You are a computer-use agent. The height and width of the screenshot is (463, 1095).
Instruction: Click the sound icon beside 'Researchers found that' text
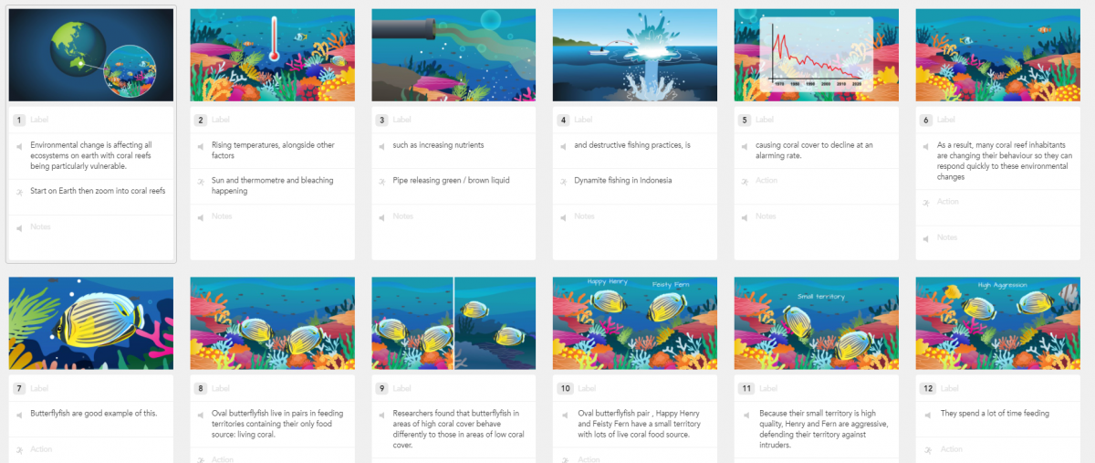[x=381, y=414]
